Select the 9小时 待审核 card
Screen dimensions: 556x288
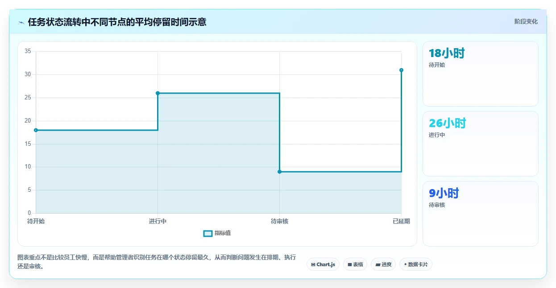(x=480, y=214)
